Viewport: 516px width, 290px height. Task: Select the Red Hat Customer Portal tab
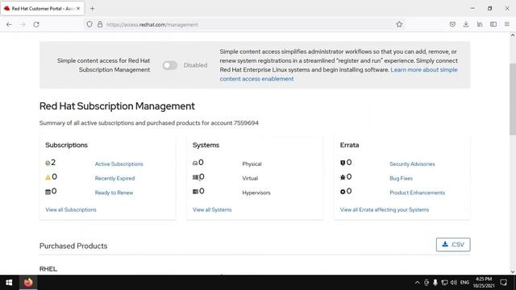[42, 9]
